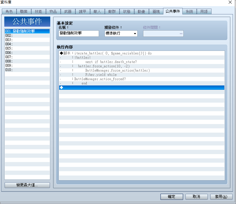Select the BattleManager.force_action(battler) line

(142, 70)
